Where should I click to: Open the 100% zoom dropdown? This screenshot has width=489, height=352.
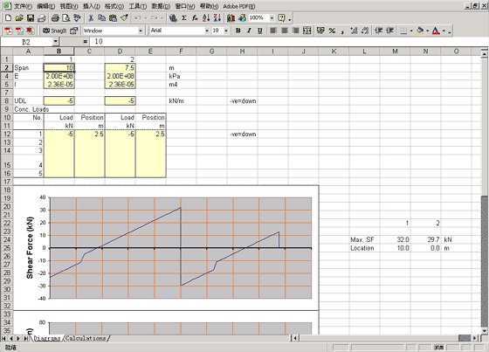coord(272,18)
